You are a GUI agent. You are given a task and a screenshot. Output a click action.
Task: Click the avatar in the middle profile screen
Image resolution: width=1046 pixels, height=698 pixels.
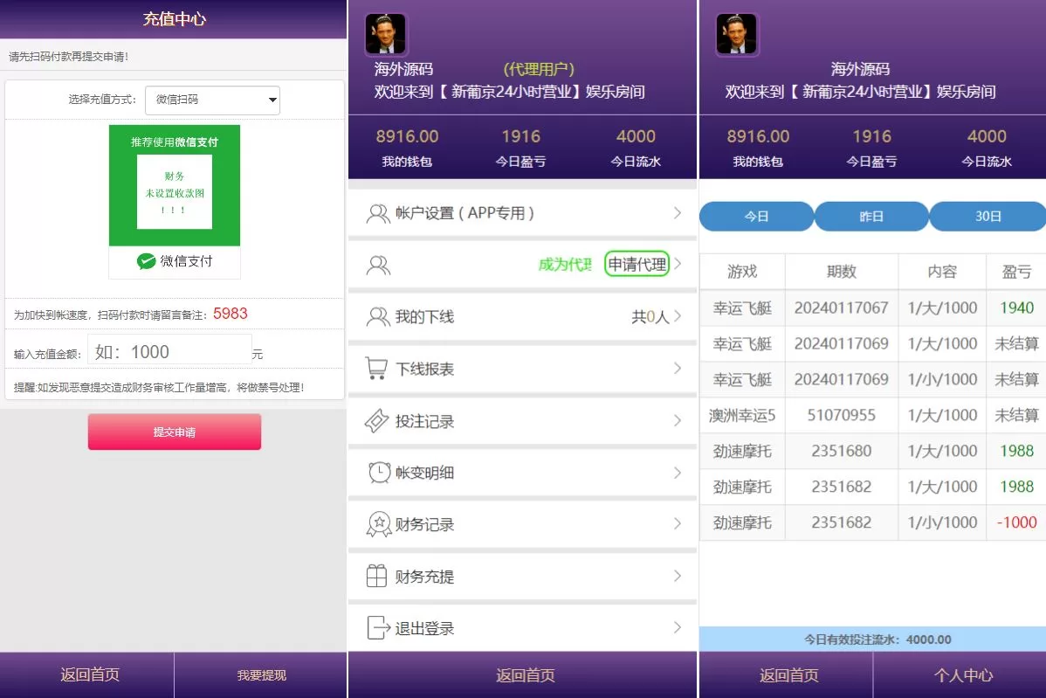(386, 33)
